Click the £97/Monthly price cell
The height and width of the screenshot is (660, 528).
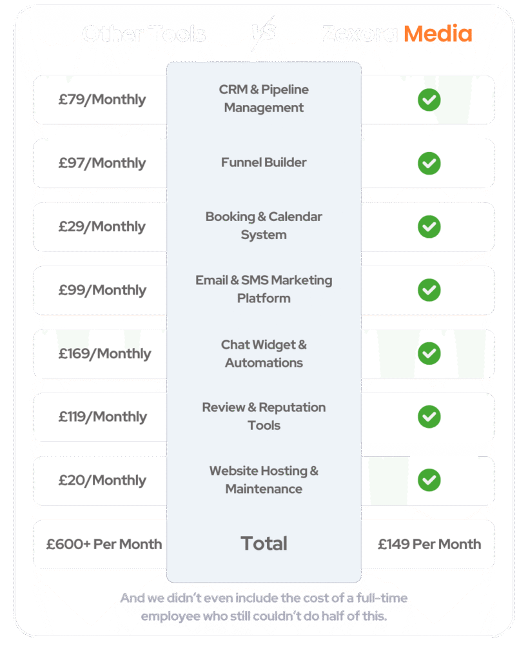pyautogui.click(x=102, y=163)
